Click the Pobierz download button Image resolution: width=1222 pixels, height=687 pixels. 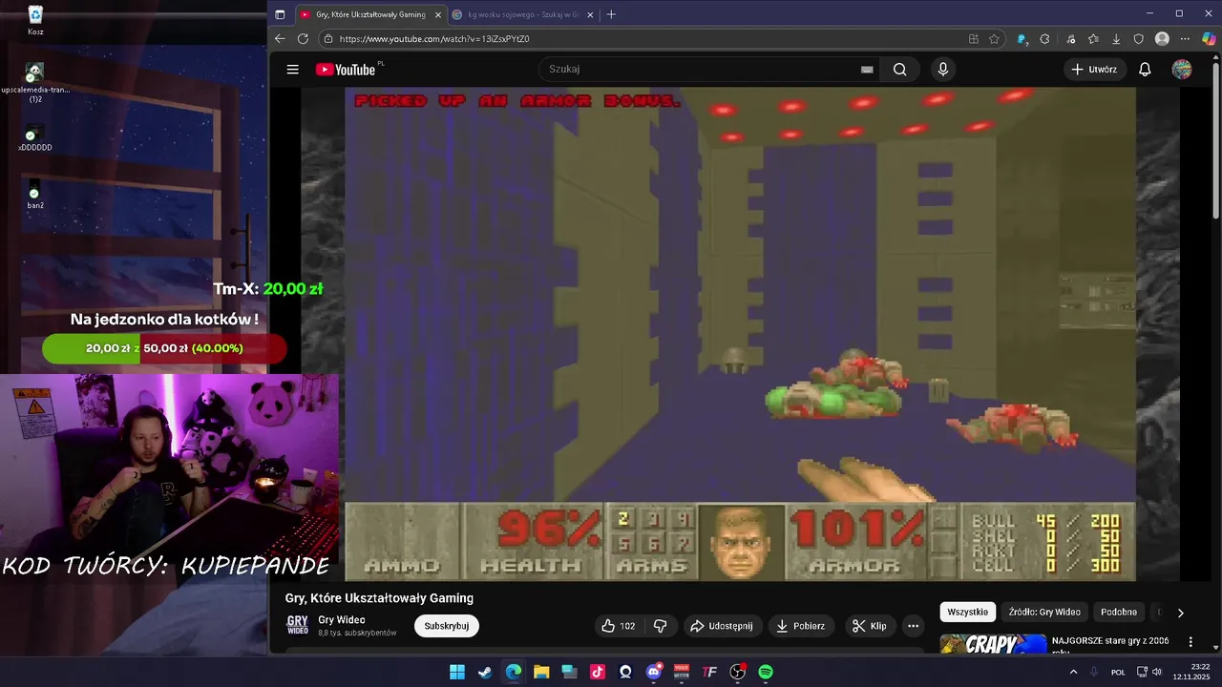coord(801,626)
